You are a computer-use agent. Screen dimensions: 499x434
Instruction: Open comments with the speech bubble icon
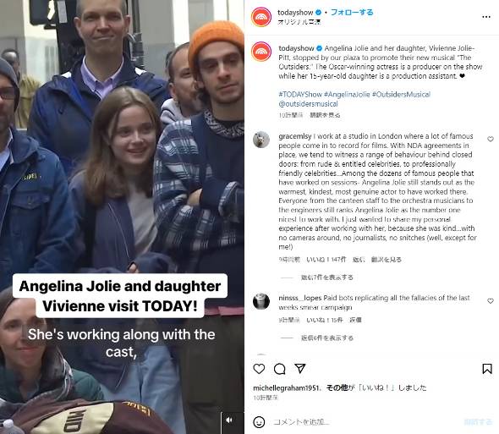click(279, 369)
